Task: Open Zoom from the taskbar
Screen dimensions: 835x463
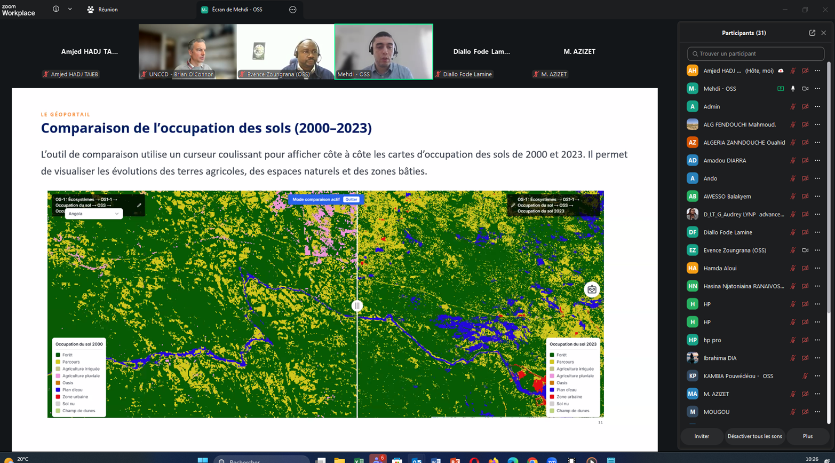Action: coord(552,460)
